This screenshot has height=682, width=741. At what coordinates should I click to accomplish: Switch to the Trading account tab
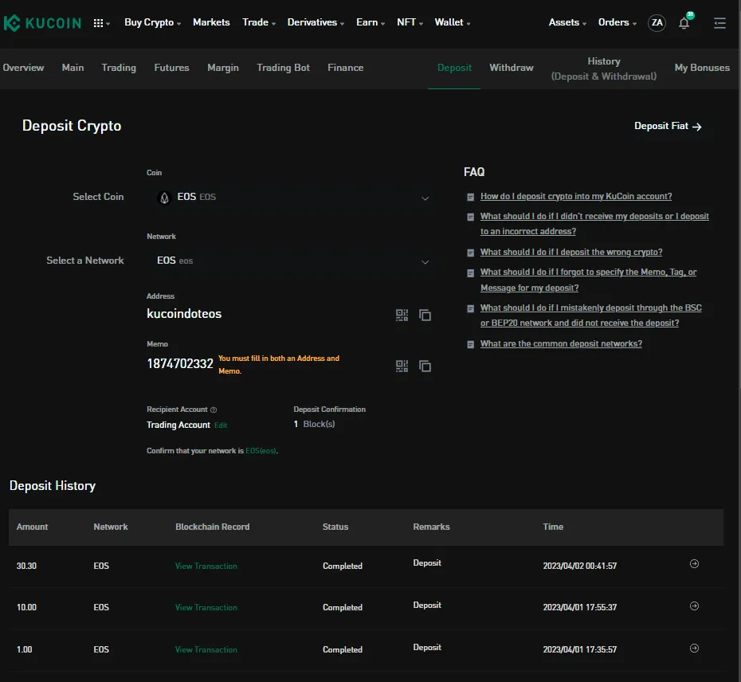click(119, 68)
